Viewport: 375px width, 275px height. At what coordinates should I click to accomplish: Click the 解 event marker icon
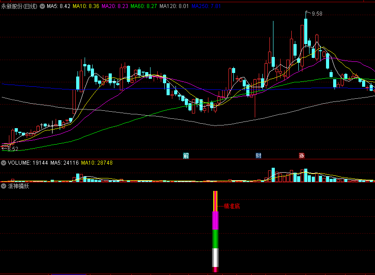pyautogui.click(x=186, y=156)
